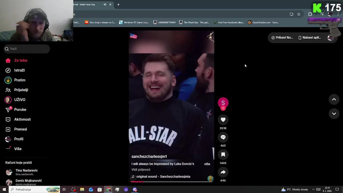Viewport: 343px width, 193px height.
Task: Open Task View on the taskbar
Action: (64, 190)
